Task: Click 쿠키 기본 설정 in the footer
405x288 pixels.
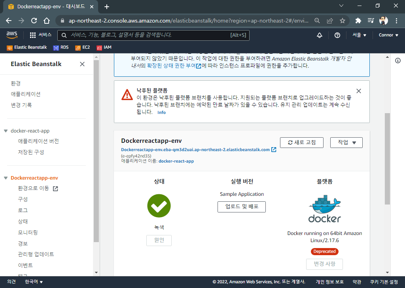Action: (x=384, y=282)
